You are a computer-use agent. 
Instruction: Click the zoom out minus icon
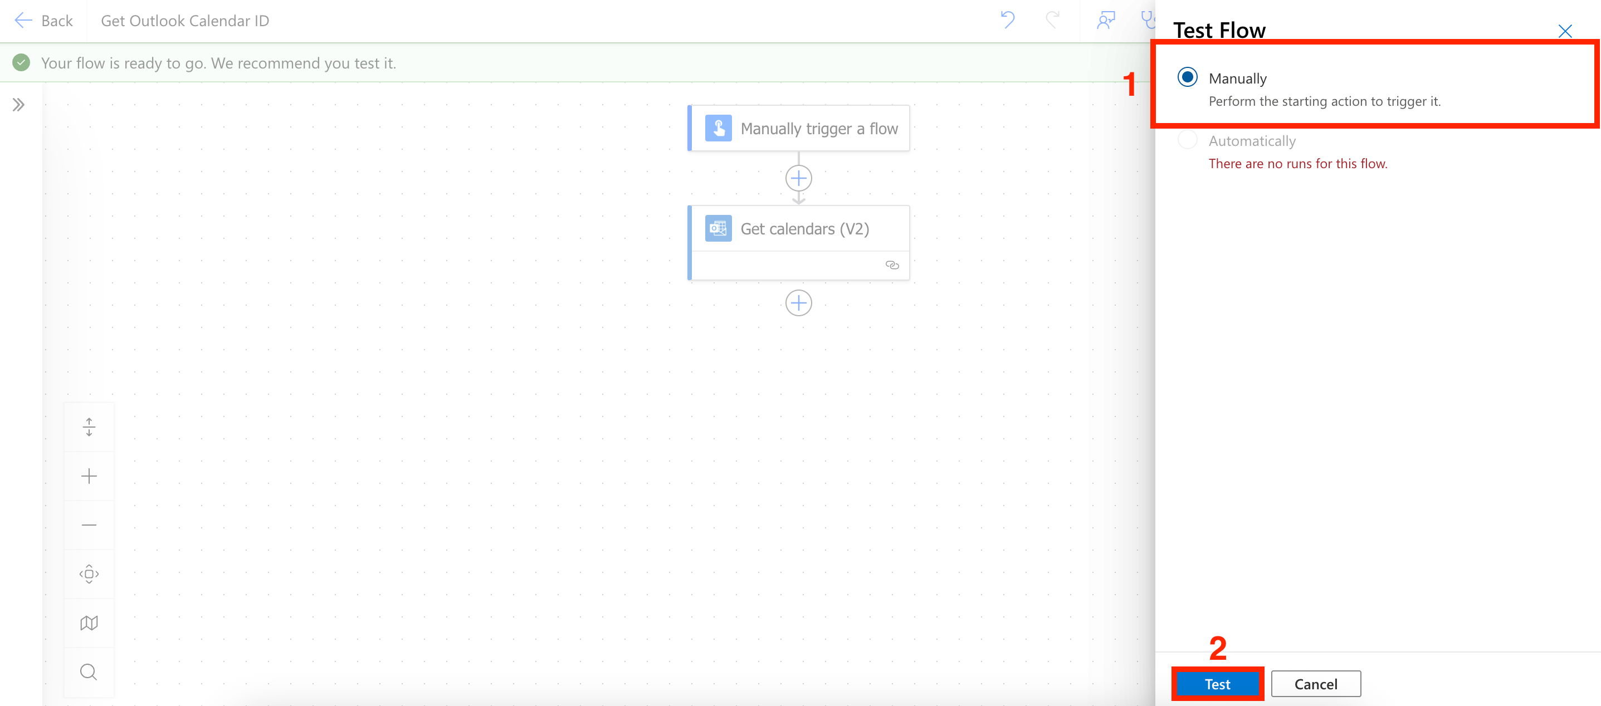click(x=89, y=524)
